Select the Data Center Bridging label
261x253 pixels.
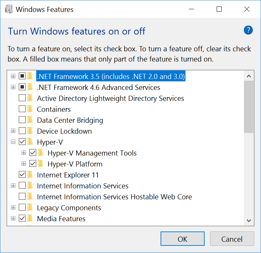click(x=70, y=120)
